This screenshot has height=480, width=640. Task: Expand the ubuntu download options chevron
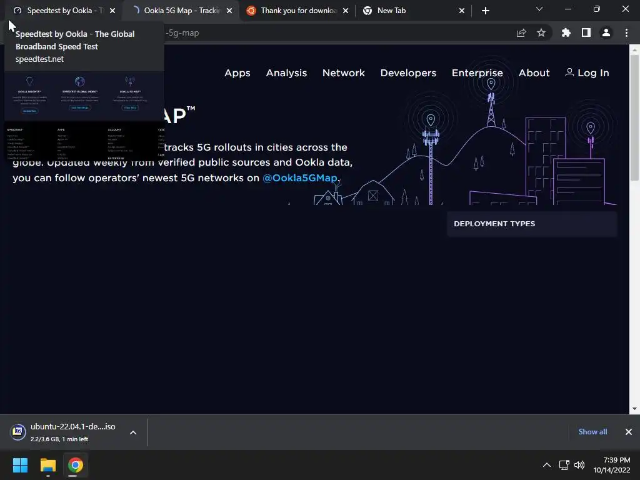(x=133, y=432)
